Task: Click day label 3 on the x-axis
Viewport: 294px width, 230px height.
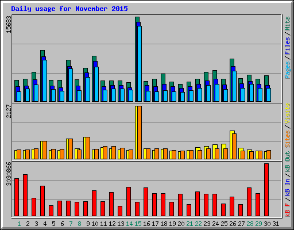Action: pyautogui.click(x=36, y=224)
